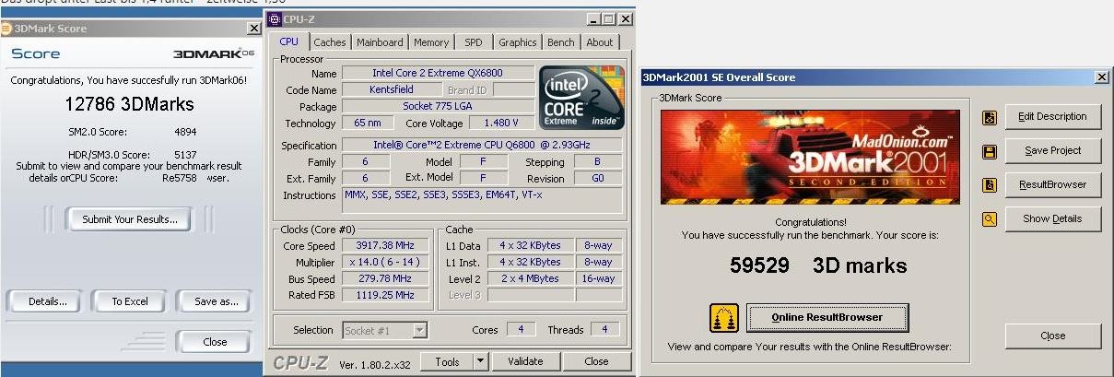Switch to the Caches tab
1114x377 pixels.
coord(330,42)
